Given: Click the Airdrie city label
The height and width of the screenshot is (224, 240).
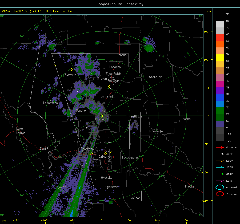Looking at the screenshot, I should [x=105, y=142].
